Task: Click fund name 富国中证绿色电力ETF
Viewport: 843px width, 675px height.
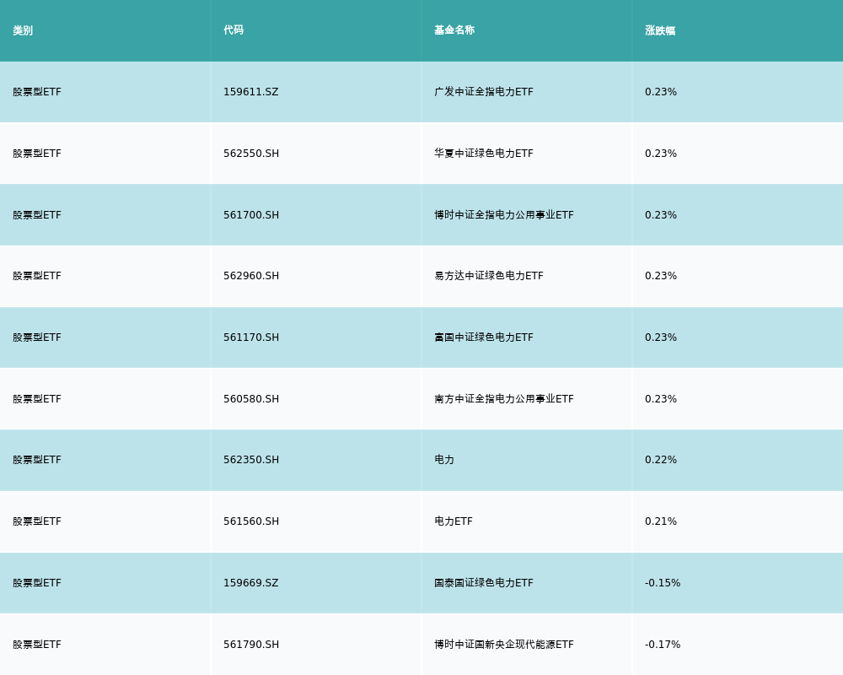Action: (484, 337)
